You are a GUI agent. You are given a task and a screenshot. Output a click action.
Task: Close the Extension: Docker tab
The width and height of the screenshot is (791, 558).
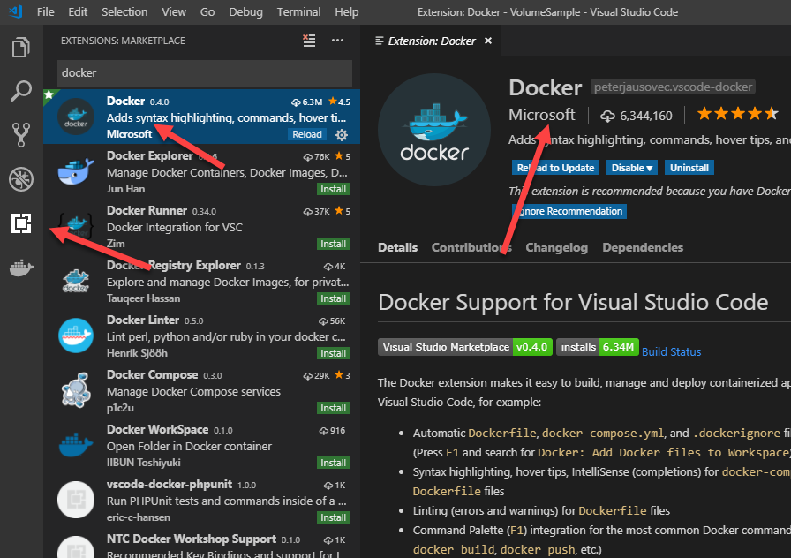coord(488,41)
